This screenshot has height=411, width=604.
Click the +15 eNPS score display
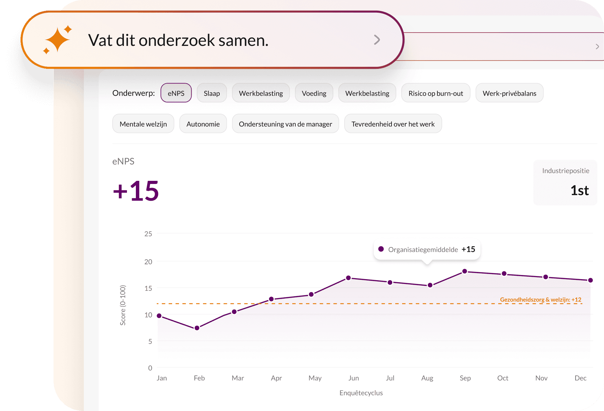136,191
